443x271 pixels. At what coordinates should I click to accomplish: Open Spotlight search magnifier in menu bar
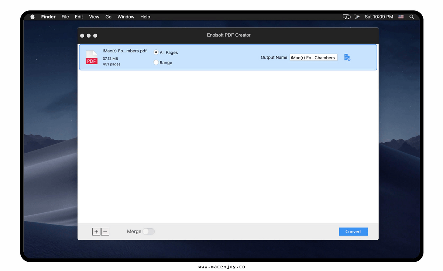click(x=412, y=17)
